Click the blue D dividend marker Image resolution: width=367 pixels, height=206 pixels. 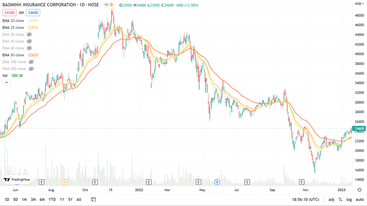pyautogui.click(x=217, y=182)
